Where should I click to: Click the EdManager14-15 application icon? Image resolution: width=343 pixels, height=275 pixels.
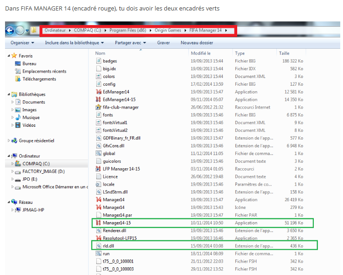coord(99,99)
